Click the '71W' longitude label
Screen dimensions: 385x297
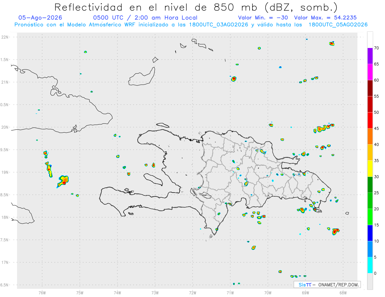[230, 293]
